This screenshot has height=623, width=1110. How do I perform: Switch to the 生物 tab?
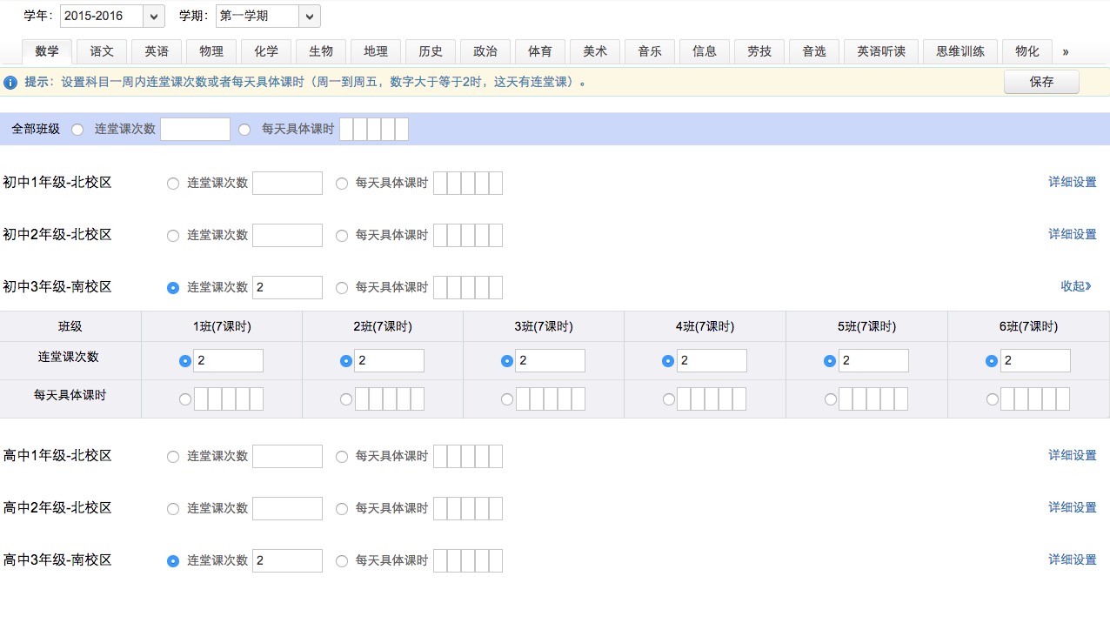pyautogui.click(x=321, y=51)
